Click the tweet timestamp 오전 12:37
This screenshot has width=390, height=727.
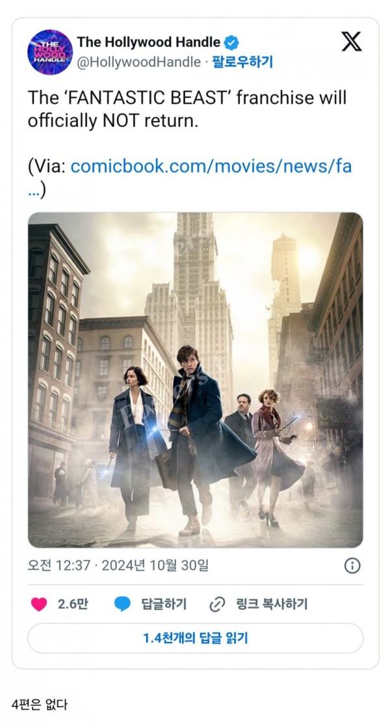[x=58, y=565]
